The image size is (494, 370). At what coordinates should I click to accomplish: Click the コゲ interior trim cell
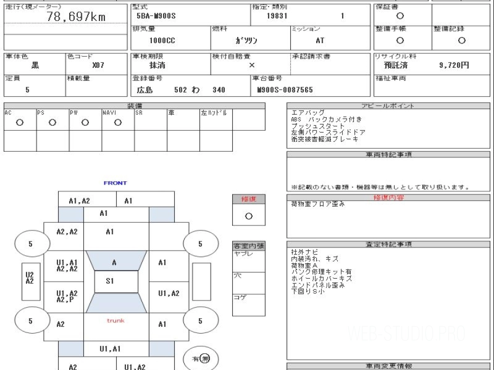pos(249,305)
